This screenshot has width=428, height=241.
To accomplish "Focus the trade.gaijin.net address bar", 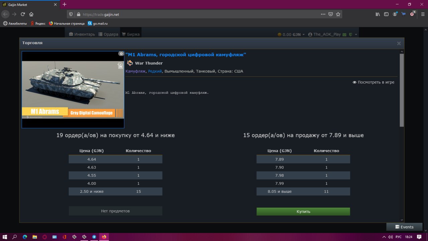I will click(201, 14).
